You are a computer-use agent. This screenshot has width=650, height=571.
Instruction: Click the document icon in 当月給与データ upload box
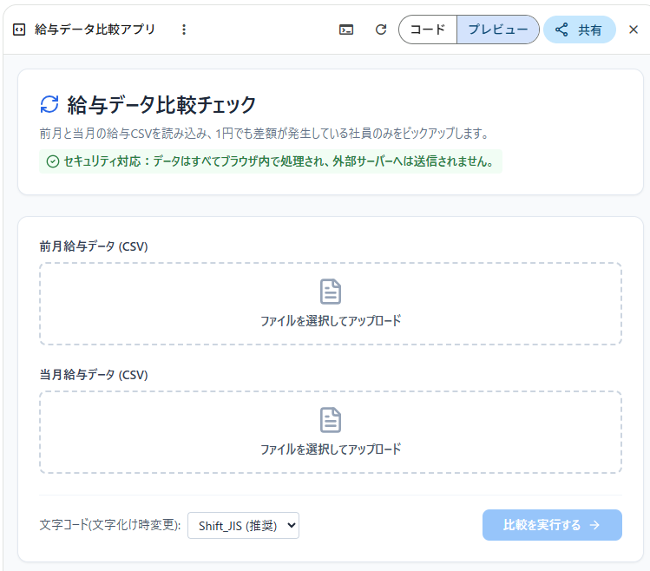[331, 420]
